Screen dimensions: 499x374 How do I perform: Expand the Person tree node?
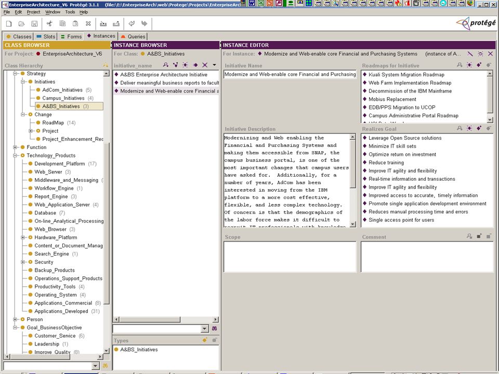15,319
